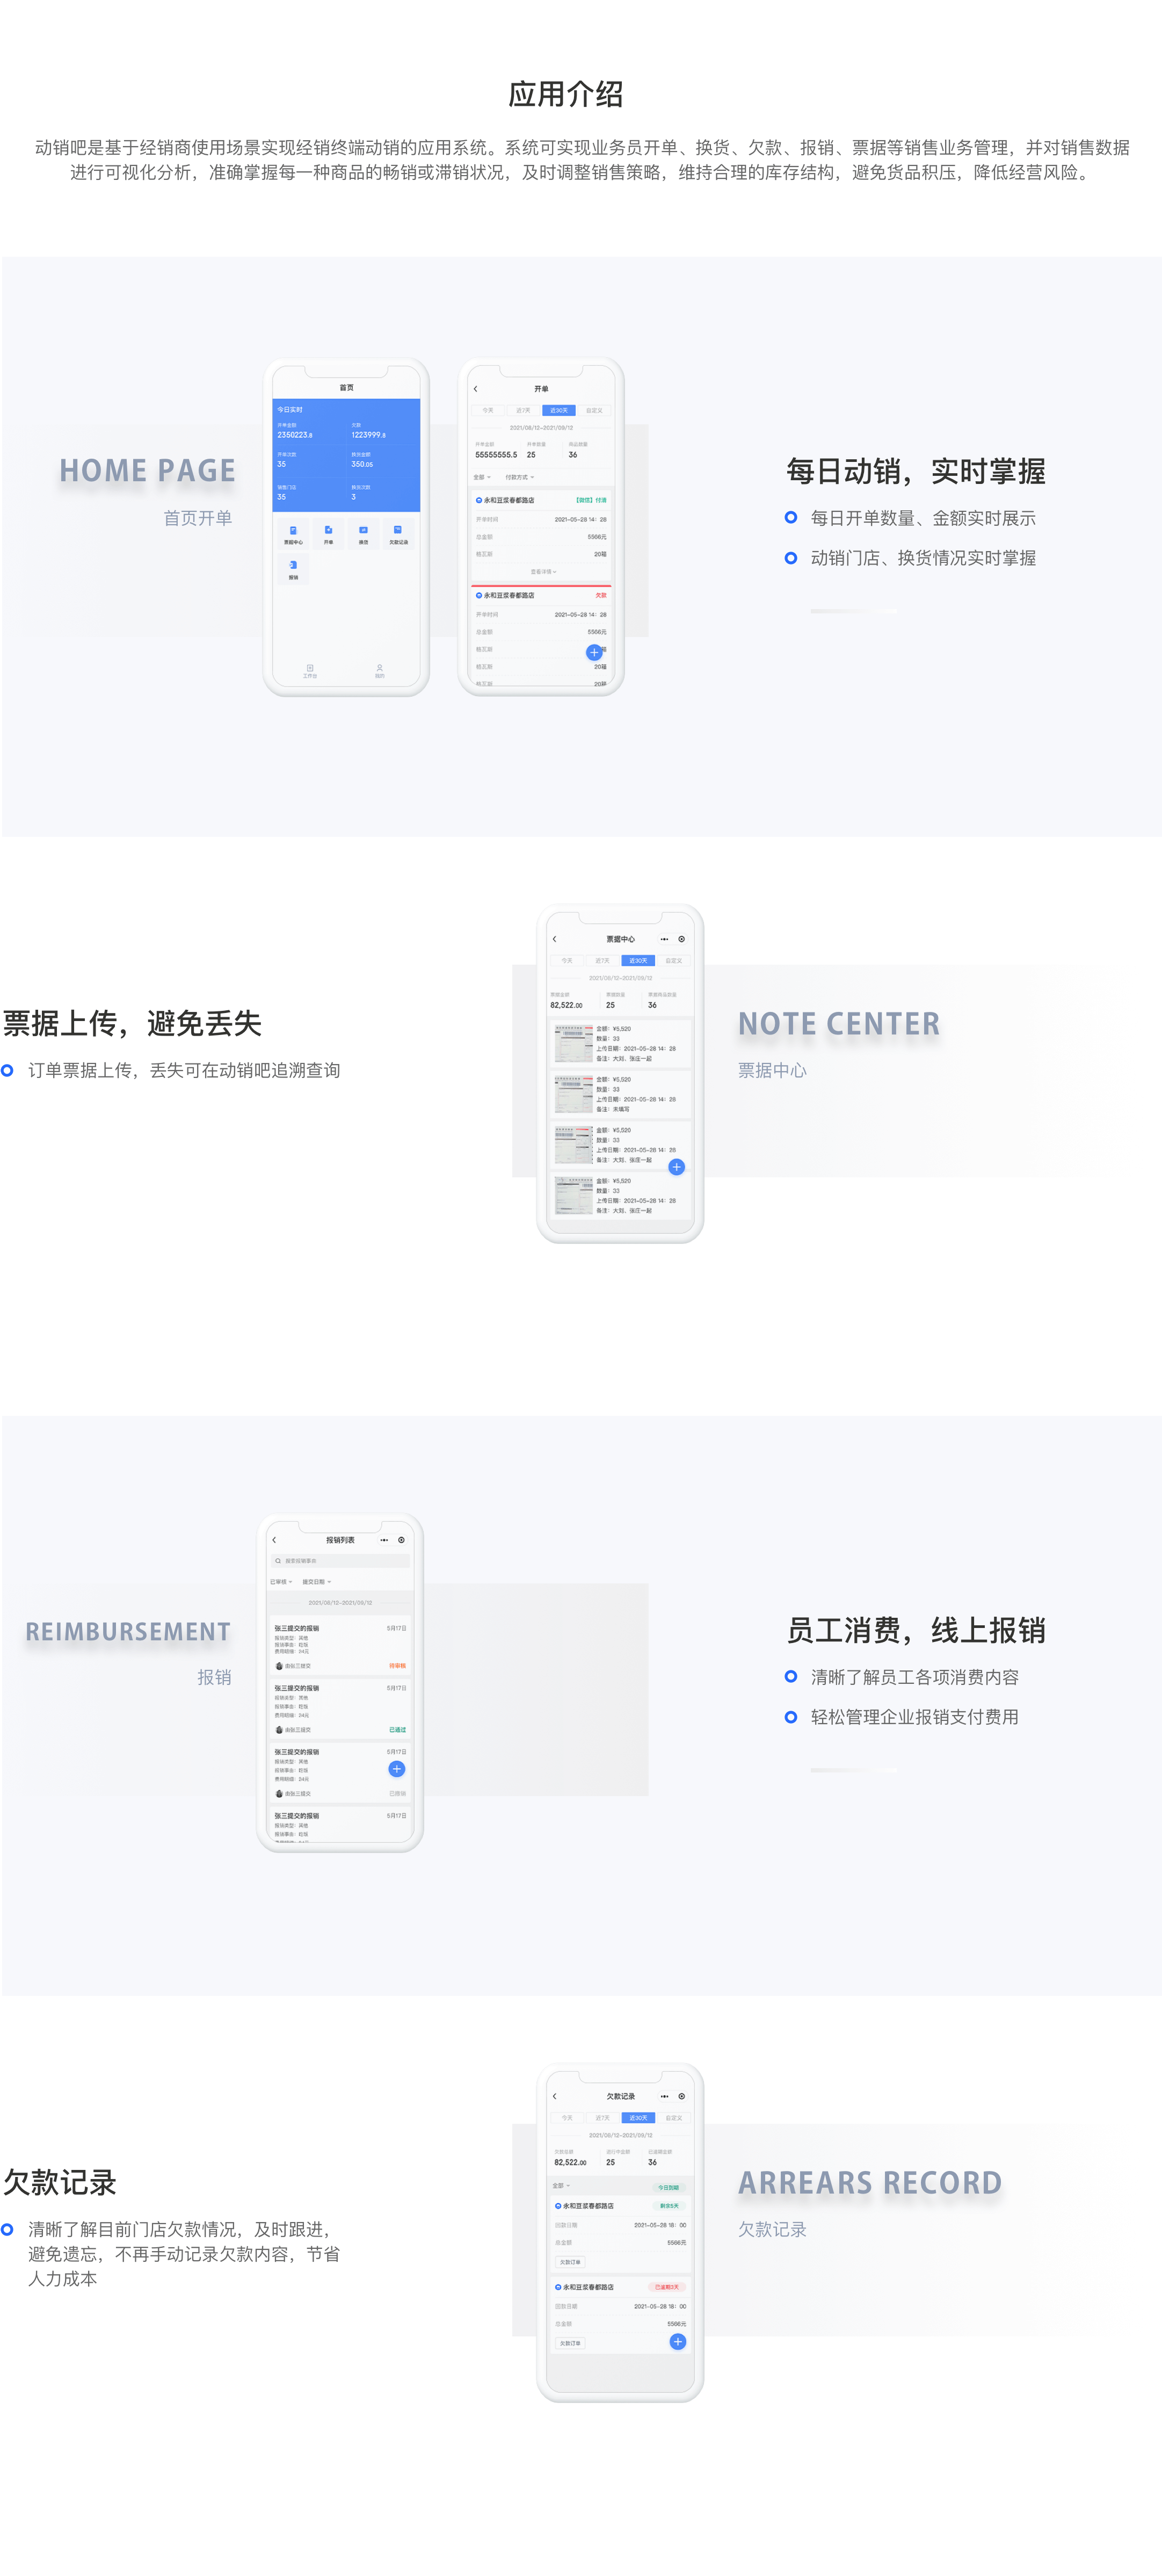Open the 已撤销 reimbursement card
The image size is (1162, 2576).
(340, 1772)
